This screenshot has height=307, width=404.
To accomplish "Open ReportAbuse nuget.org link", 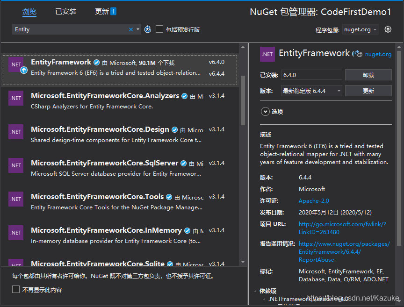I will point(344,251).
